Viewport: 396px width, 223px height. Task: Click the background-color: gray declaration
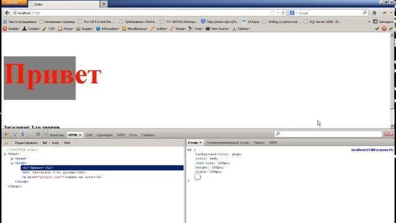[x=218, y=154]
